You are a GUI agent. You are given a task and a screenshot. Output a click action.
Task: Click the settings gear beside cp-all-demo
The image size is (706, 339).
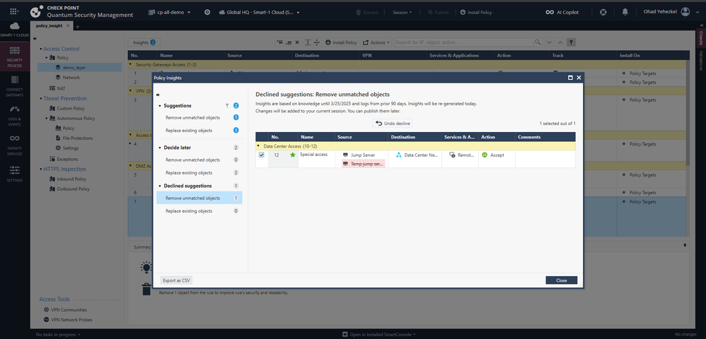207,13
